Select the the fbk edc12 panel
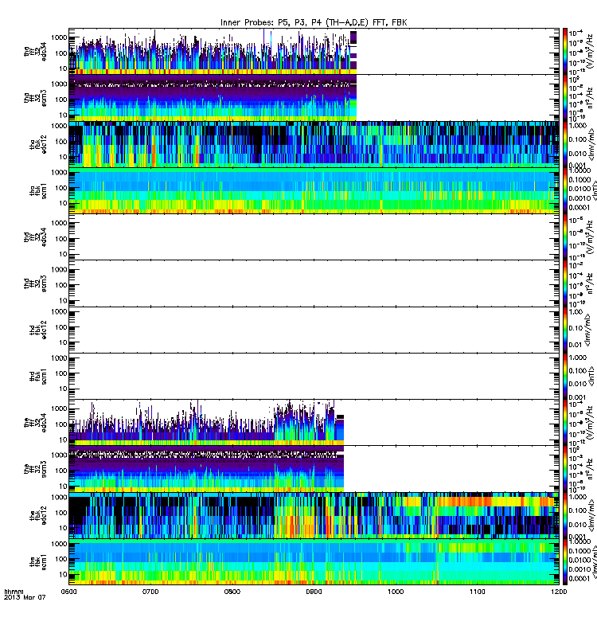Viewport: 597px width, 637px height. 314,515
